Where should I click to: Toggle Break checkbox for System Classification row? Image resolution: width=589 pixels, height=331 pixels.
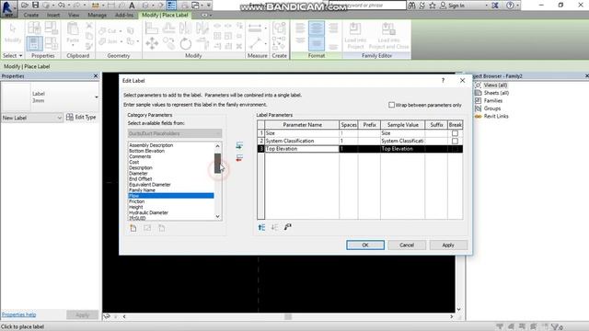(455, 141)
